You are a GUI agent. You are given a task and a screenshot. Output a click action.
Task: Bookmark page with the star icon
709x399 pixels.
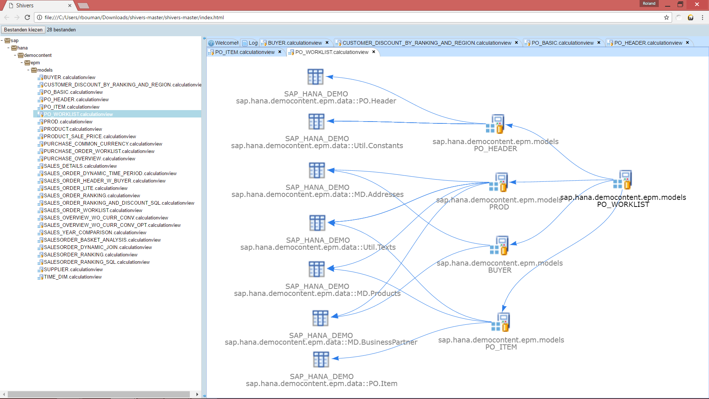[x=667, y=17]
